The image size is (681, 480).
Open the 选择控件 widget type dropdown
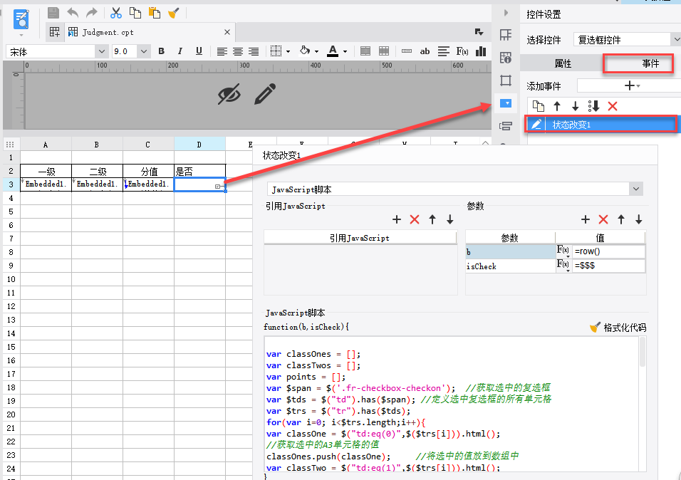pyautogui.click(x=674, y=39)
